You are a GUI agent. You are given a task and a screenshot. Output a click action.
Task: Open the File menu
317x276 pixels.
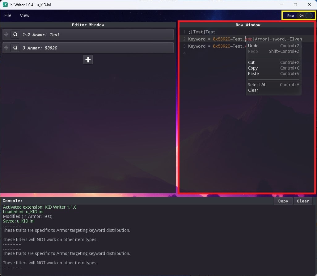click(7, 15)
